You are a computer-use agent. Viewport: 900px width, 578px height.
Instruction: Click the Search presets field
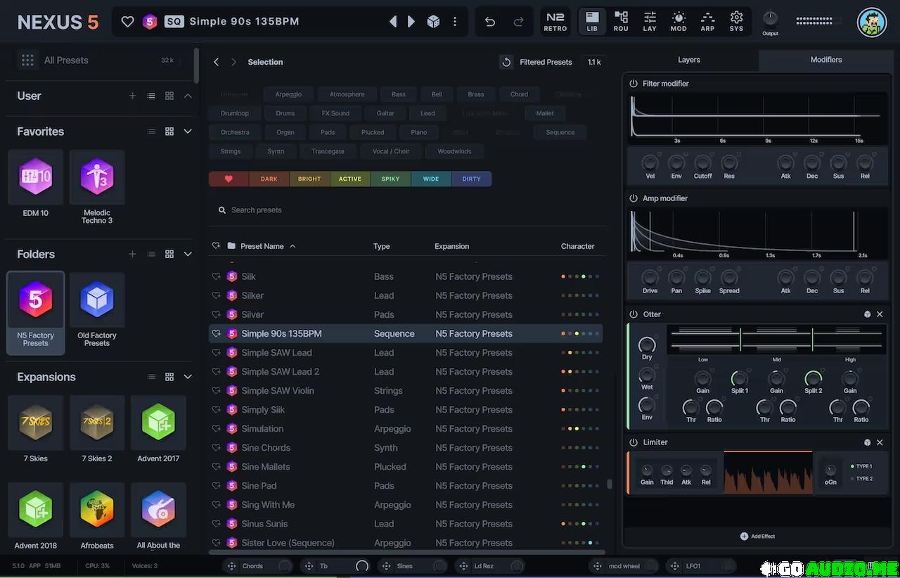[408, 210]
